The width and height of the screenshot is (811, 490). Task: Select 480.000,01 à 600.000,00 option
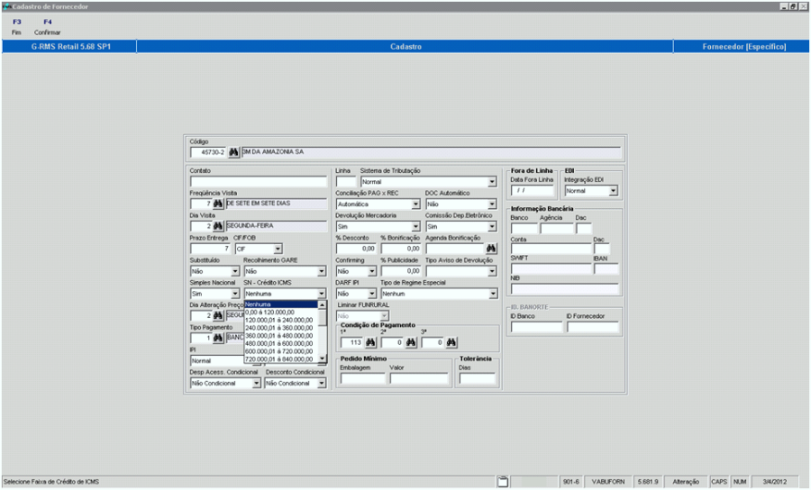click(x=281, y=343)
